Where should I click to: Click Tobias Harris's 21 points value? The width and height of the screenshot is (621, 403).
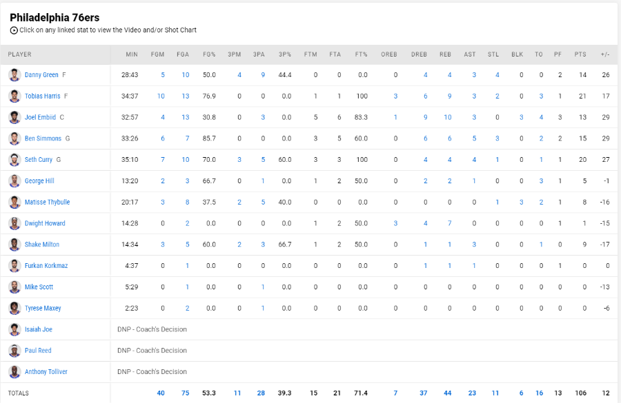click(582, 96)
